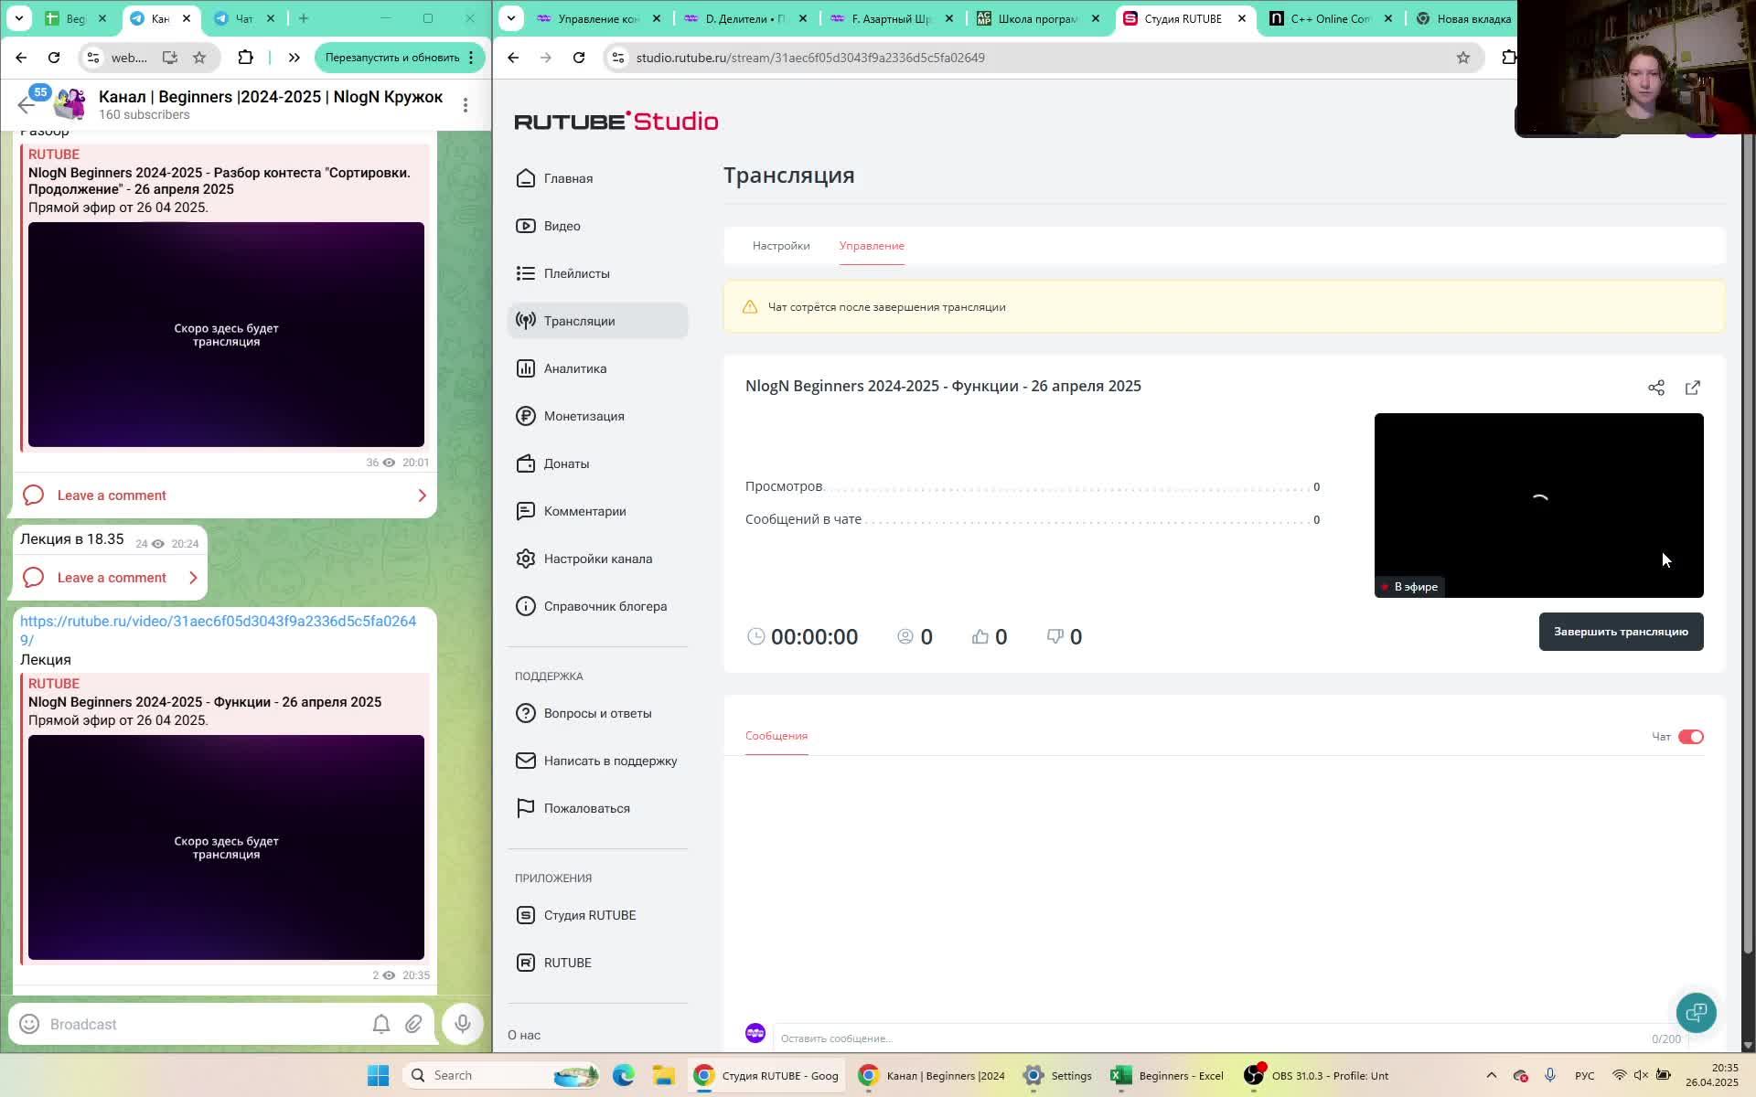The width and height of the screenshot is (1756, 1097).
Task: Open the Telegram channel three-dot menu
Action: [466, 105]
